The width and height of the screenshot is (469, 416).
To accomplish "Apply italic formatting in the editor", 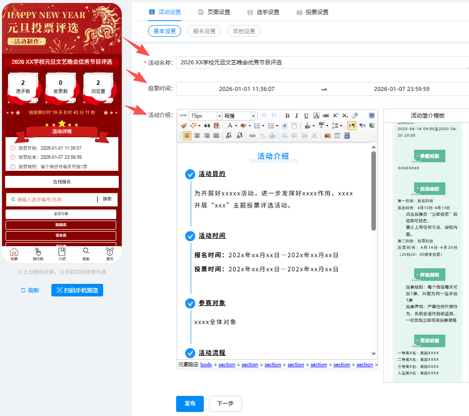I will pos(296,116).
